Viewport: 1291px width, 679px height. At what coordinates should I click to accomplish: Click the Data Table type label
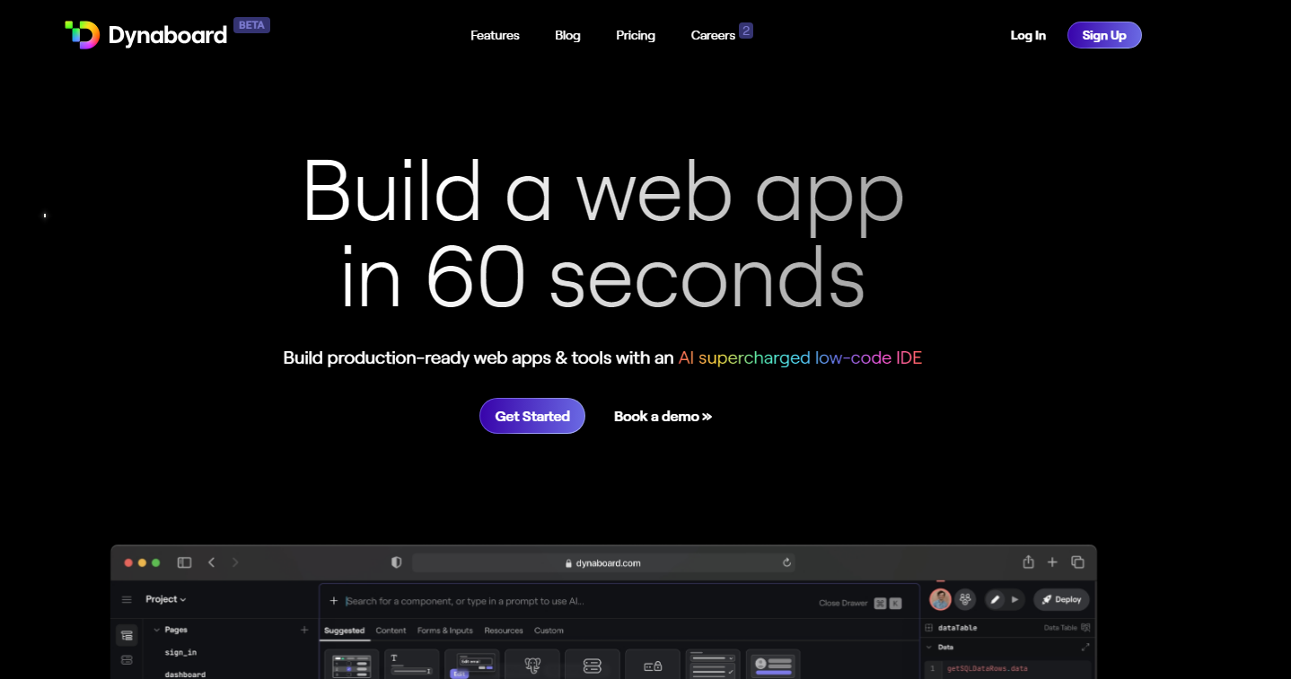click(1060, 628)
